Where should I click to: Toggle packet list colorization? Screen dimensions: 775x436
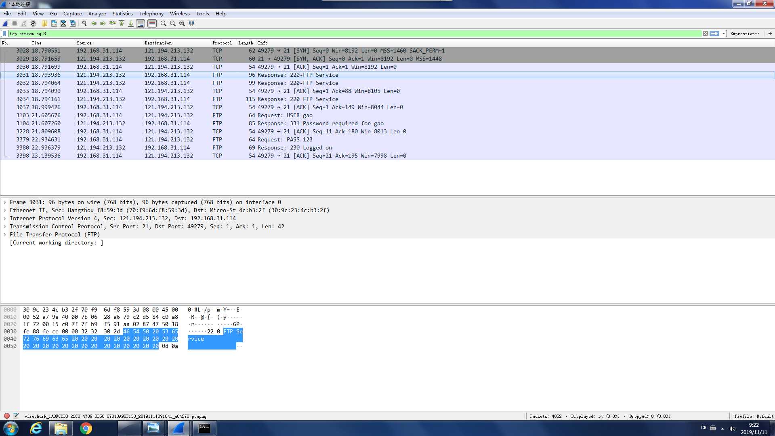tap(152, 23)
